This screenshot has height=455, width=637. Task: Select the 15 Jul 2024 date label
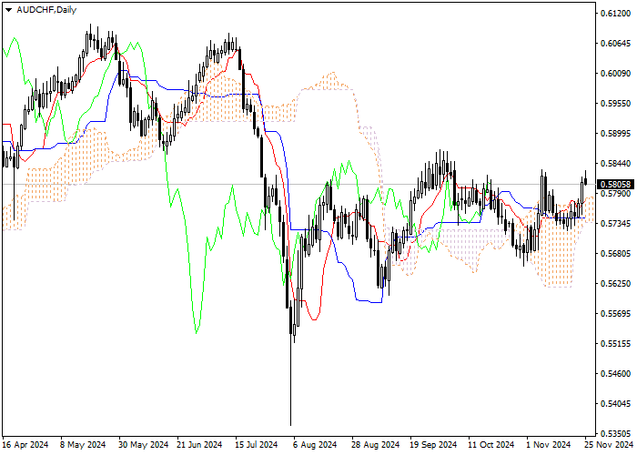pyautogui.click(x=257, y=445)
